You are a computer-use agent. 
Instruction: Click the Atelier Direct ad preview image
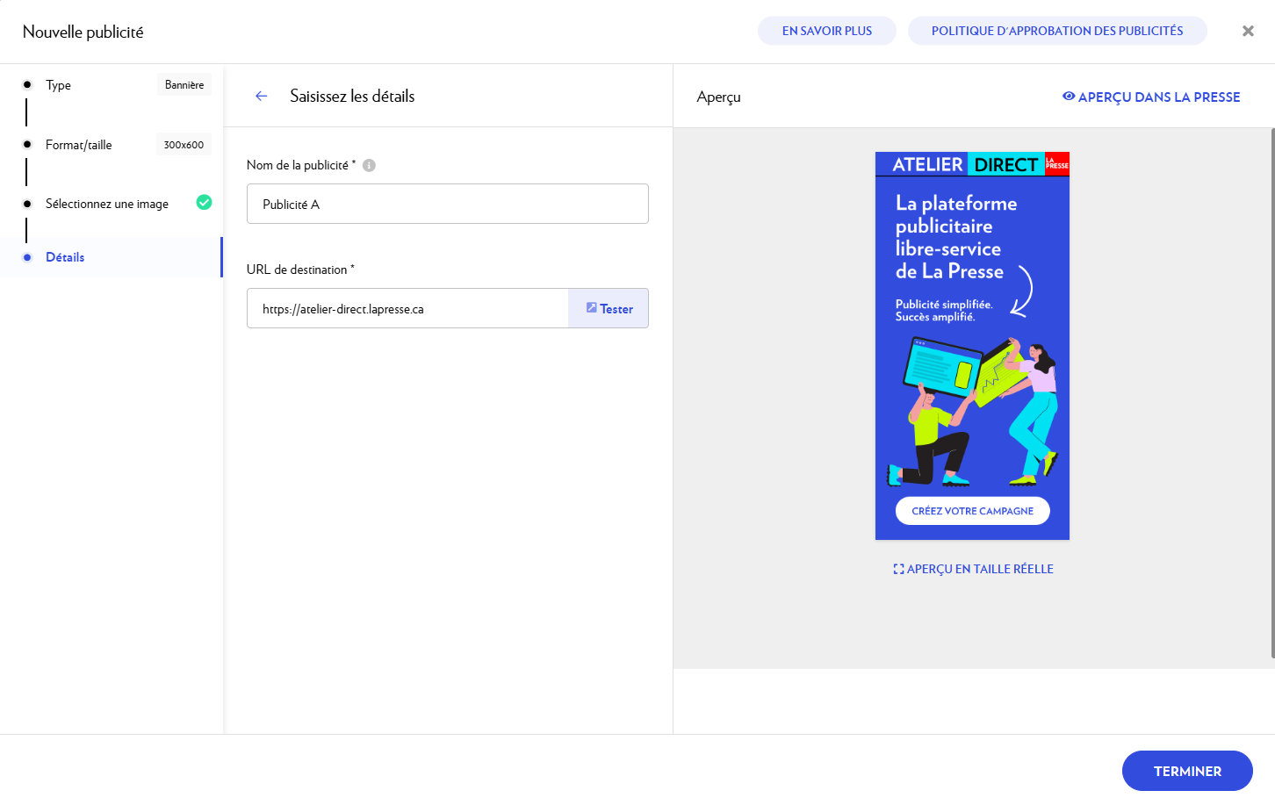click(x=972, y=346)
